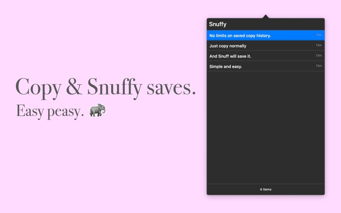Click the Snuffy panel title
The image size is (341, 213).
click(217, 24)
